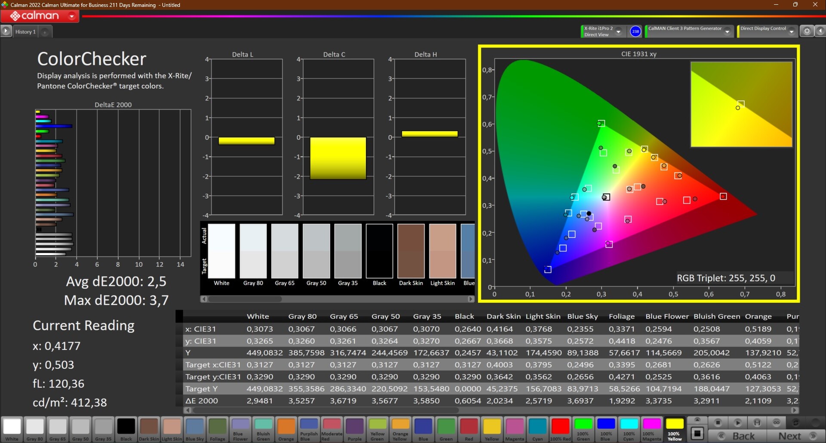Expand the Direct Display Control dropdown
826x443 pixels.
(x=791, y=31)
